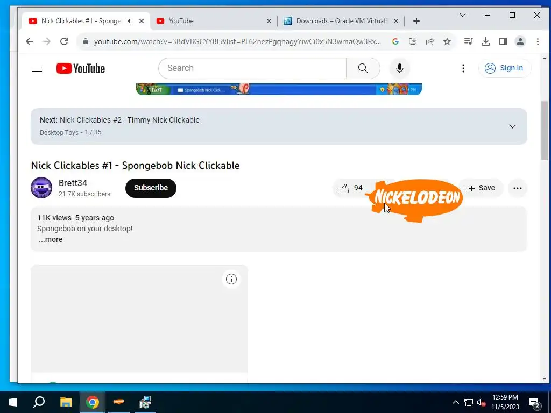Open the network tray icon
Image resolution: width=551 pixels, height=413 pixels.
[x=469, y=402]
